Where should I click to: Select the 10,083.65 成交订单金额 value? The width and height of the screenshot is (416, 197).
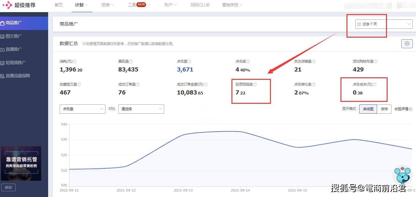[190, 93]
